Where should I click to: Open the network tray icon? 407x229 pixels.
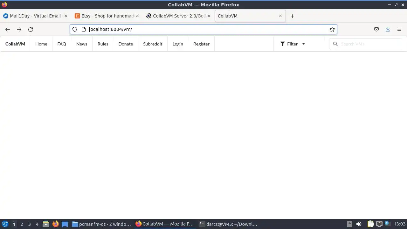point(379,224)
